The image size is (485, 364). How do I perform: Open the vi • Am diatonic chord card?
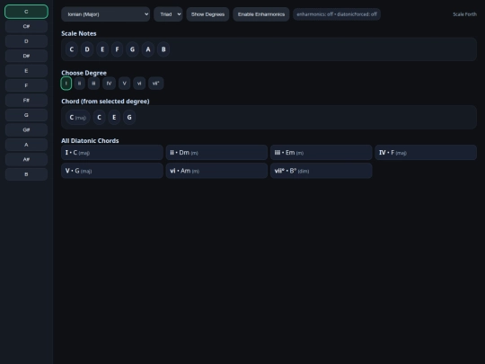click(x=216, y=171)
